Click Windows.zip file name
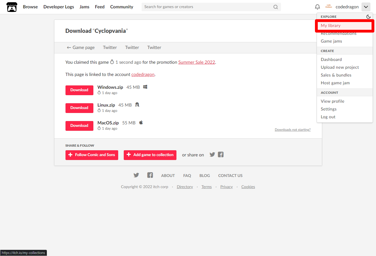This screenshot has height=256, width=376. point(110,87)
